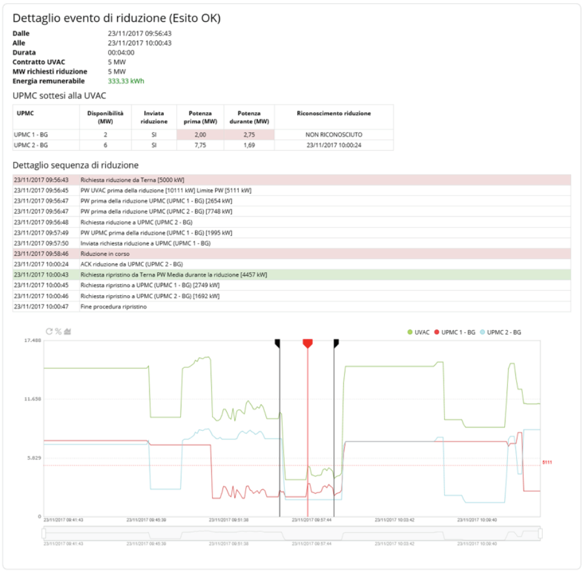Toggle UVAC series in chart legend
The image size is (584, 571).
pyautogui.click(x=418, y=333)
